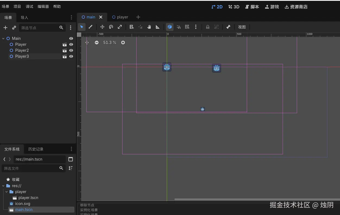Click the instantiate child scene link icon
This screenshot has height=215, width=340.
click(x=14, y=28)
